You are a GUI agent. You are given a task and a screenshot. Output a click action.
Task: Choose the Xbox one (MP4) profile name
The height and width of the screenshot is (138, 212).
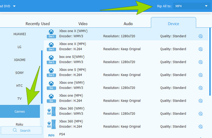(71, 96)
